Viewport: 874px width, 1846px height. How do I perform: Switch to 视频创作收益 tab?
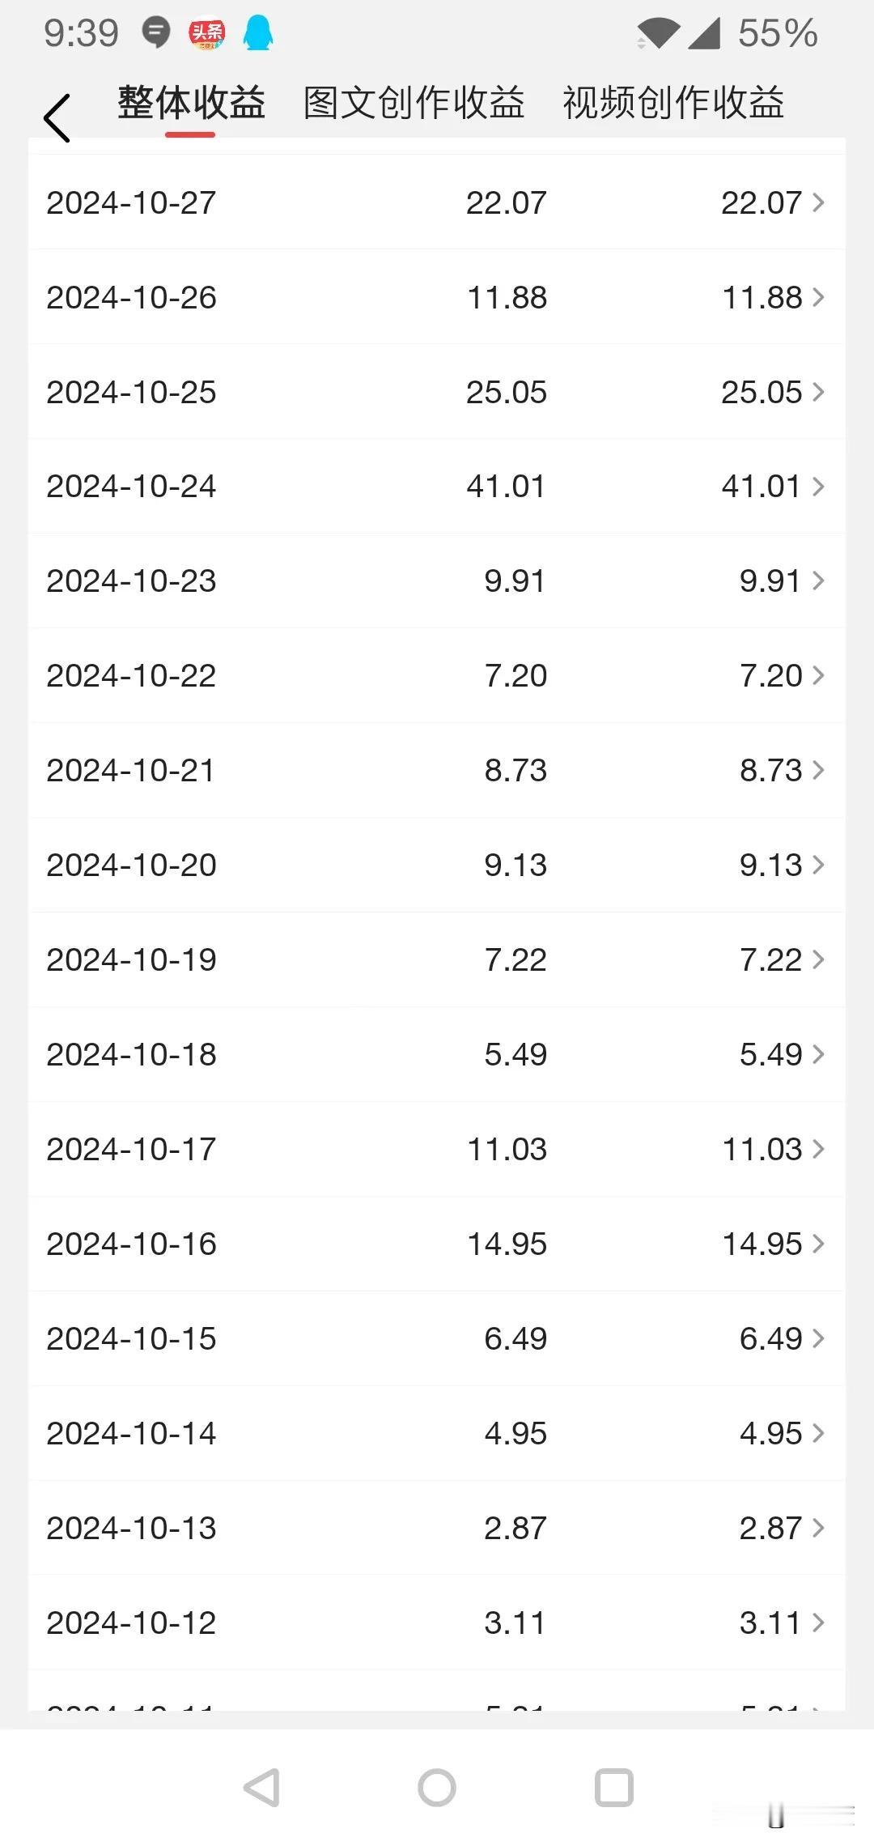coord(673,103)
